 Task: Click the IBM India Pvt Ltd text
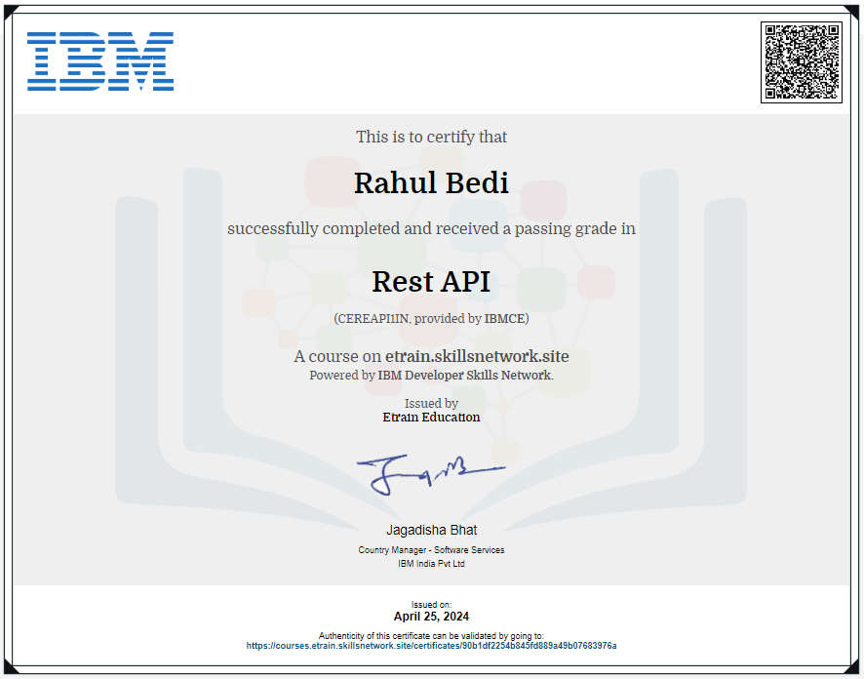pyautogui.click(x=432, y=563)
